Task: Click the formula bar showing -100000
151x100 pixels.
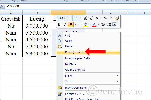Action: (x=78, y=6)
